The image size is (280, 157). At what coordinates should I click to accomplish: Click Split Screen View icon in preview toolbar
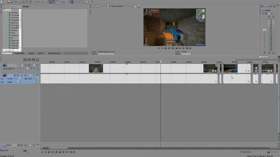click(107, 6)
